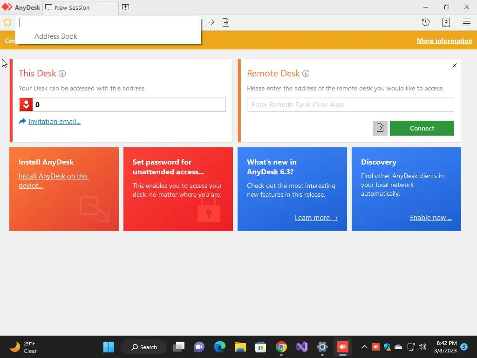Open Task View in taskbar
Image resolution: width=477 pixels, height=358 pixels.
179,347
